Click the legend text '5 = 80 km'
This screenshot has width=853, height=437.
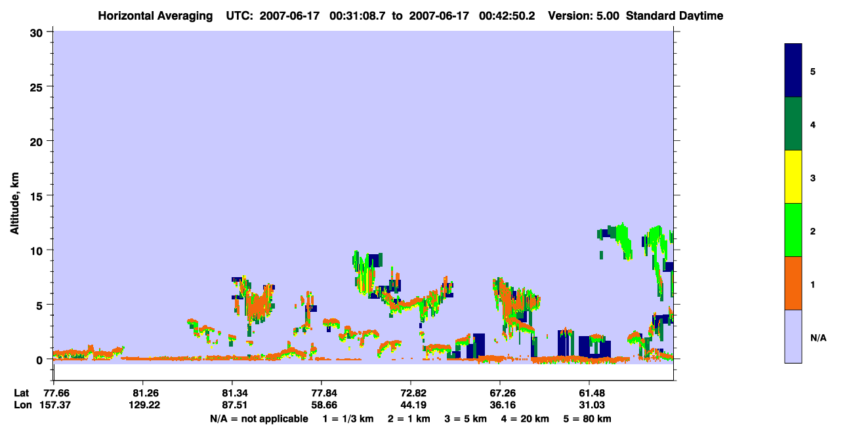tap(589, 419)
